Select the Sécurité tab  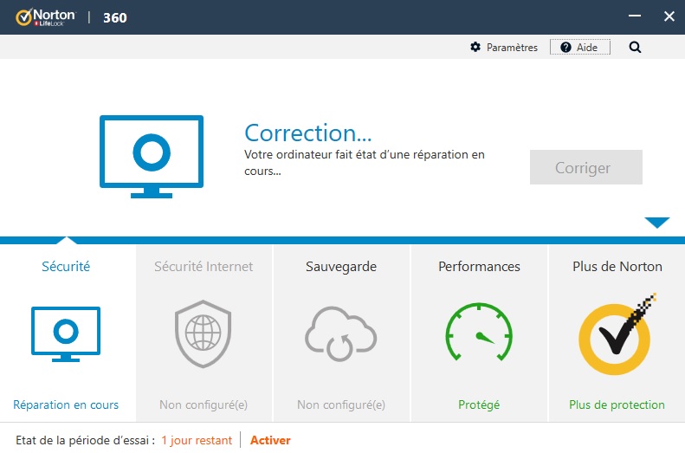(x=68, y=333)
